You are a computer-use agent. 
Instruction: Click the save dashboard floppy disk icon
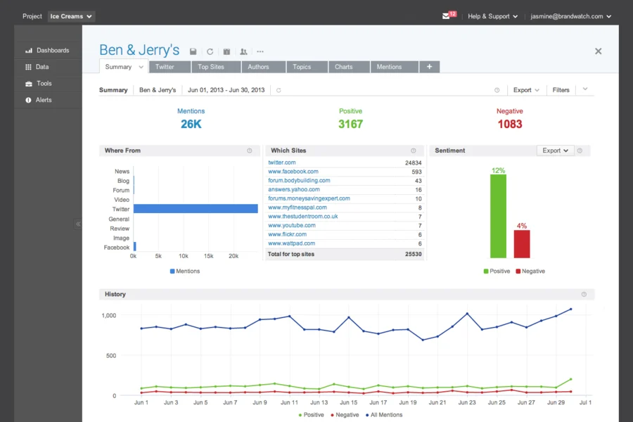click(x=193, y=51)
